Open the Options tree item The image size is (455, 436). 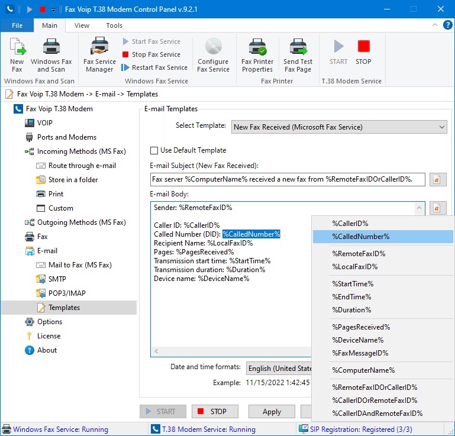click(x=44, y=322)
